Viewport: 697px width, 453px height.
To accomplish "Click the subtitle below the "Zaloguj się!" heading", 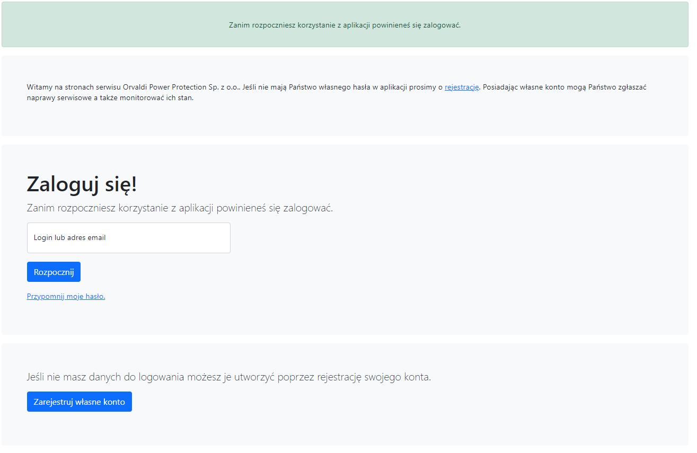I will click(x=180, y=208).
